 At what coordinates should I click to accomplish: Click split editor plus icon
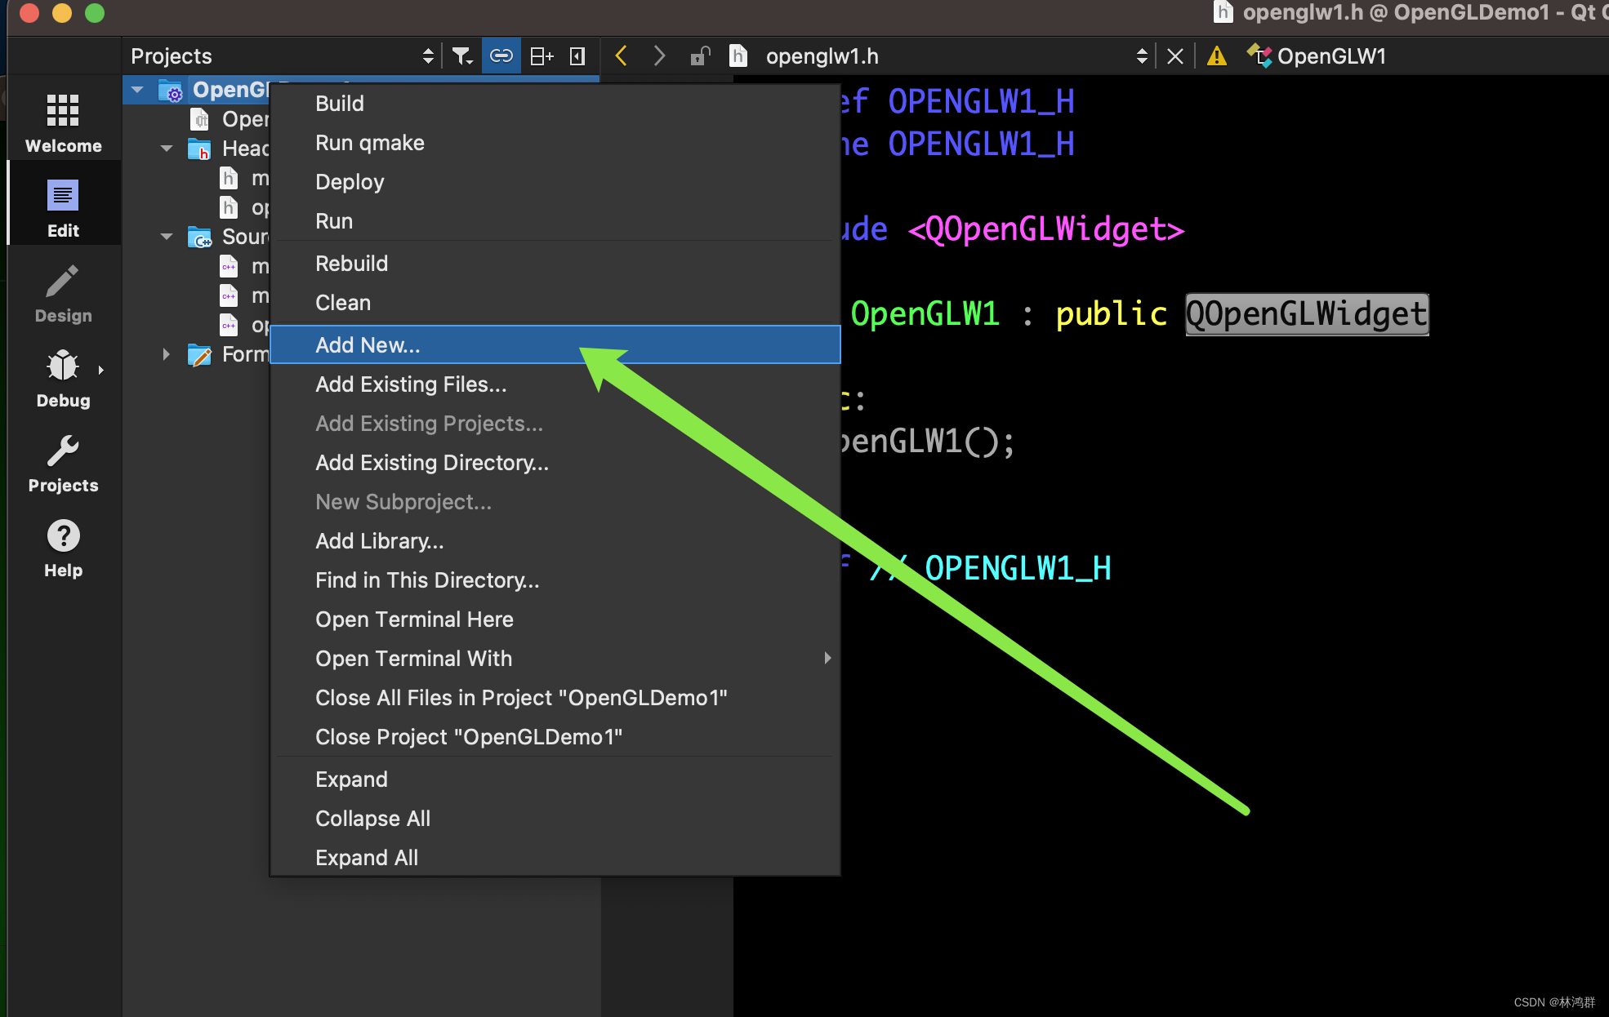click(542, 56)
